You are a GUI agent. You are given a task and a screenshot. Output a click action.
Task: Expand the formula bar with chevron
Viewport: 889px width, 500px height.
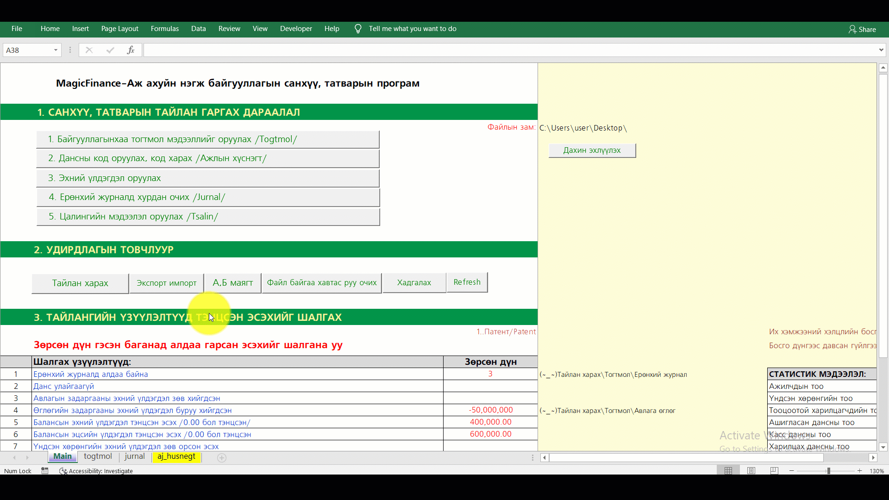point(881,50)
